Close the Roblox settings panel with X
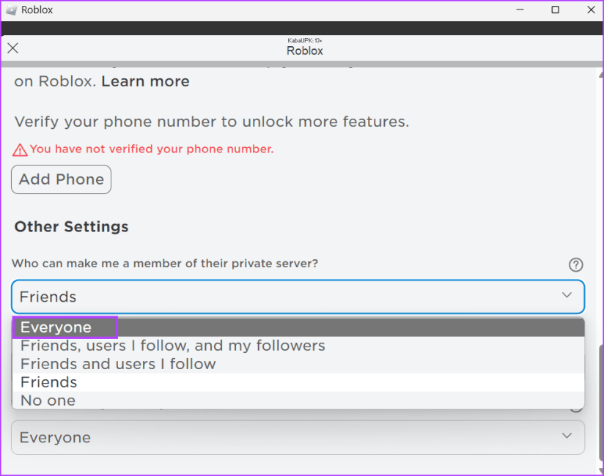Screen dimensions: 604x476 pyautogui.click(x=12, y=48)
